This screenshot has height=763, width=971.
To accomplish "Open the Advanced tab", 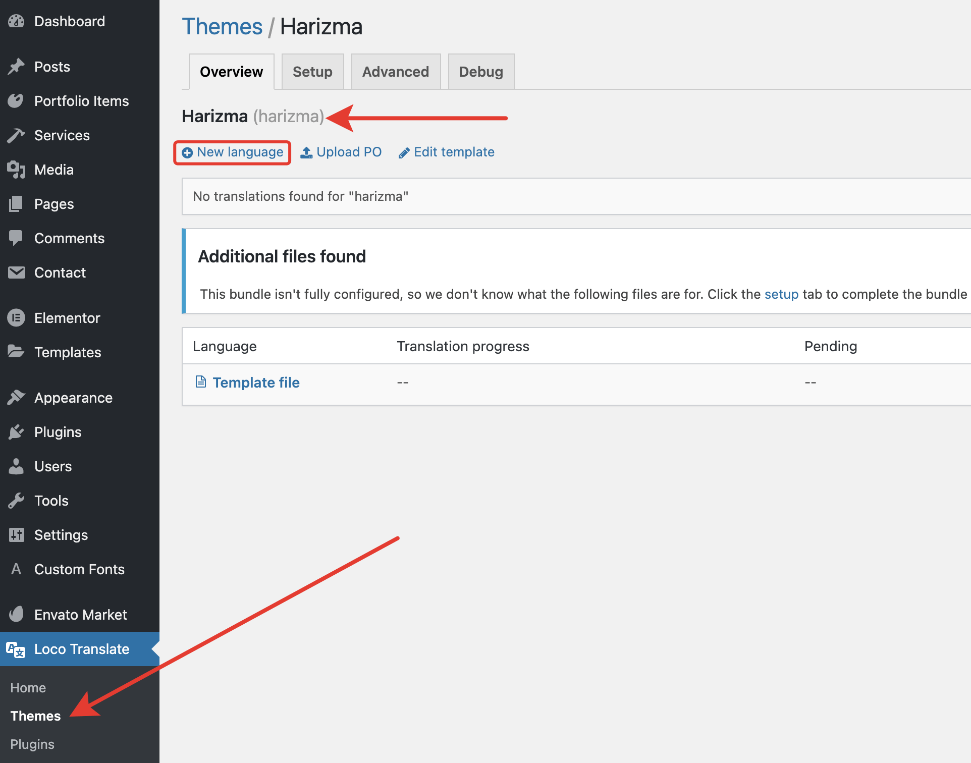I will [x=396, y=72].
